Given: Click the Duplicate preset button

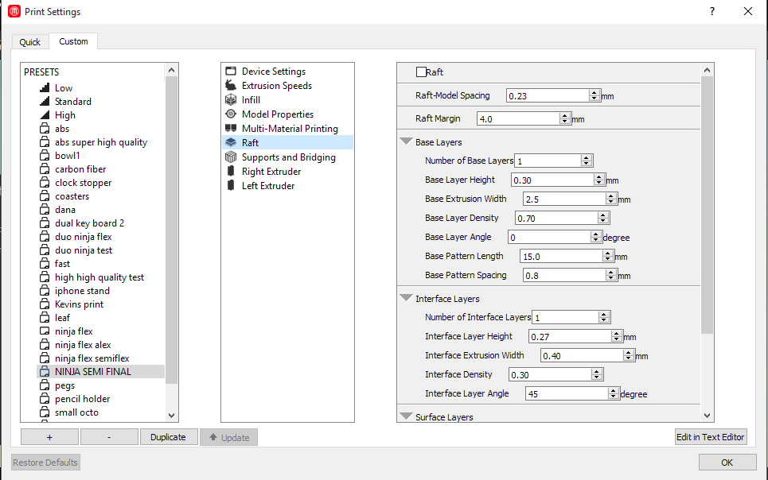Looking at the screenshot, I should coord(169,437).
